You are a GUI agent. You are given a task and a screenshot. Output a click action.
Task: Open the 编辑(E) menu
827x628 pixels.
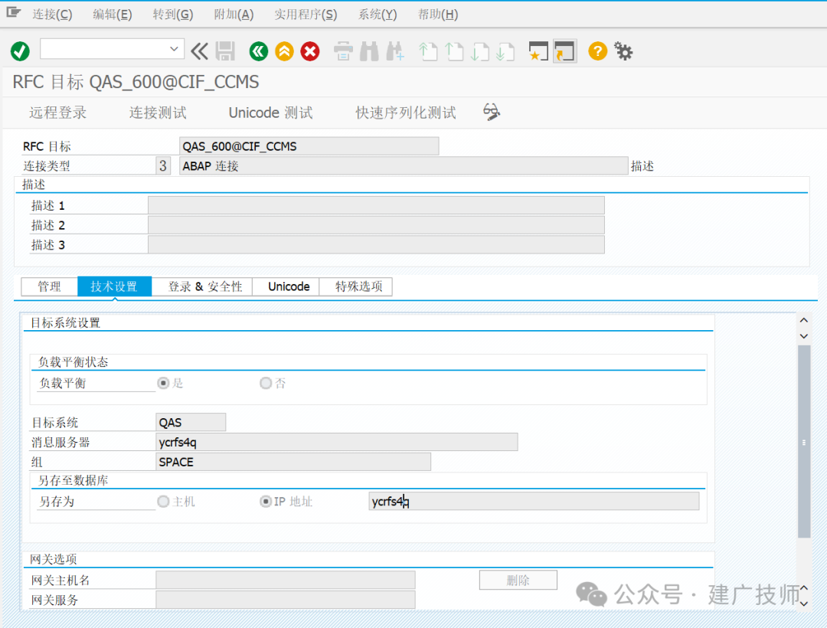point(113,15)
